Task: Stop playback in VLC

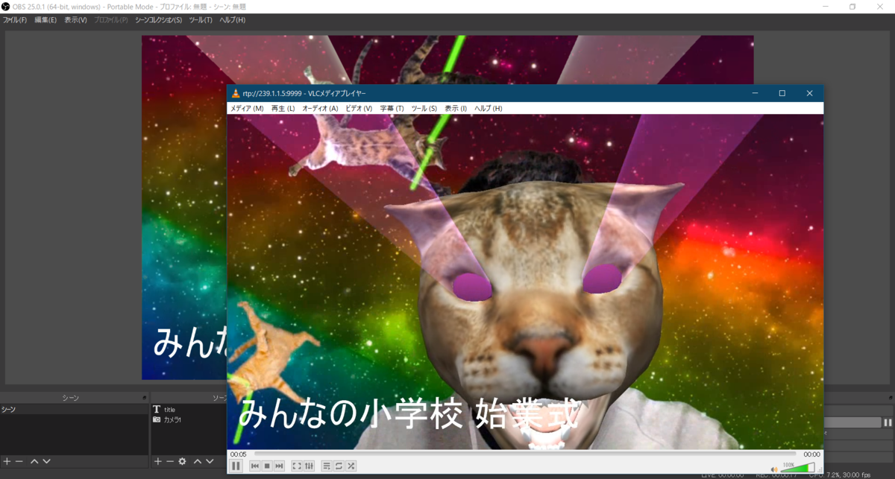Action: click(x=266, y=466)
